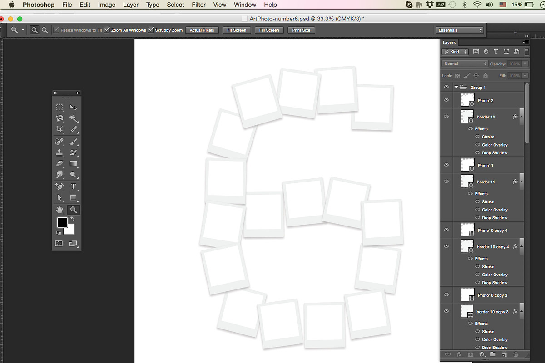
Task: Activate the Crop tool
Action: pyautogui.click(x=59, y=130)
